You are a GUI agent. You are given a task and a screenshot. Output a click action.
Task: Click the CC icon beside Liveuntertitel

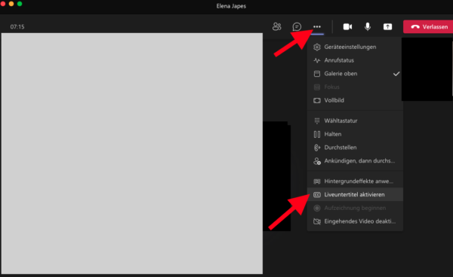click(317, 195)
